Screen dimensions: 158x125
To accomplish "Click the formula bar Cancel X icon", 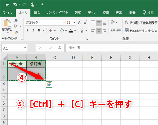I will [x=41, y=48].
